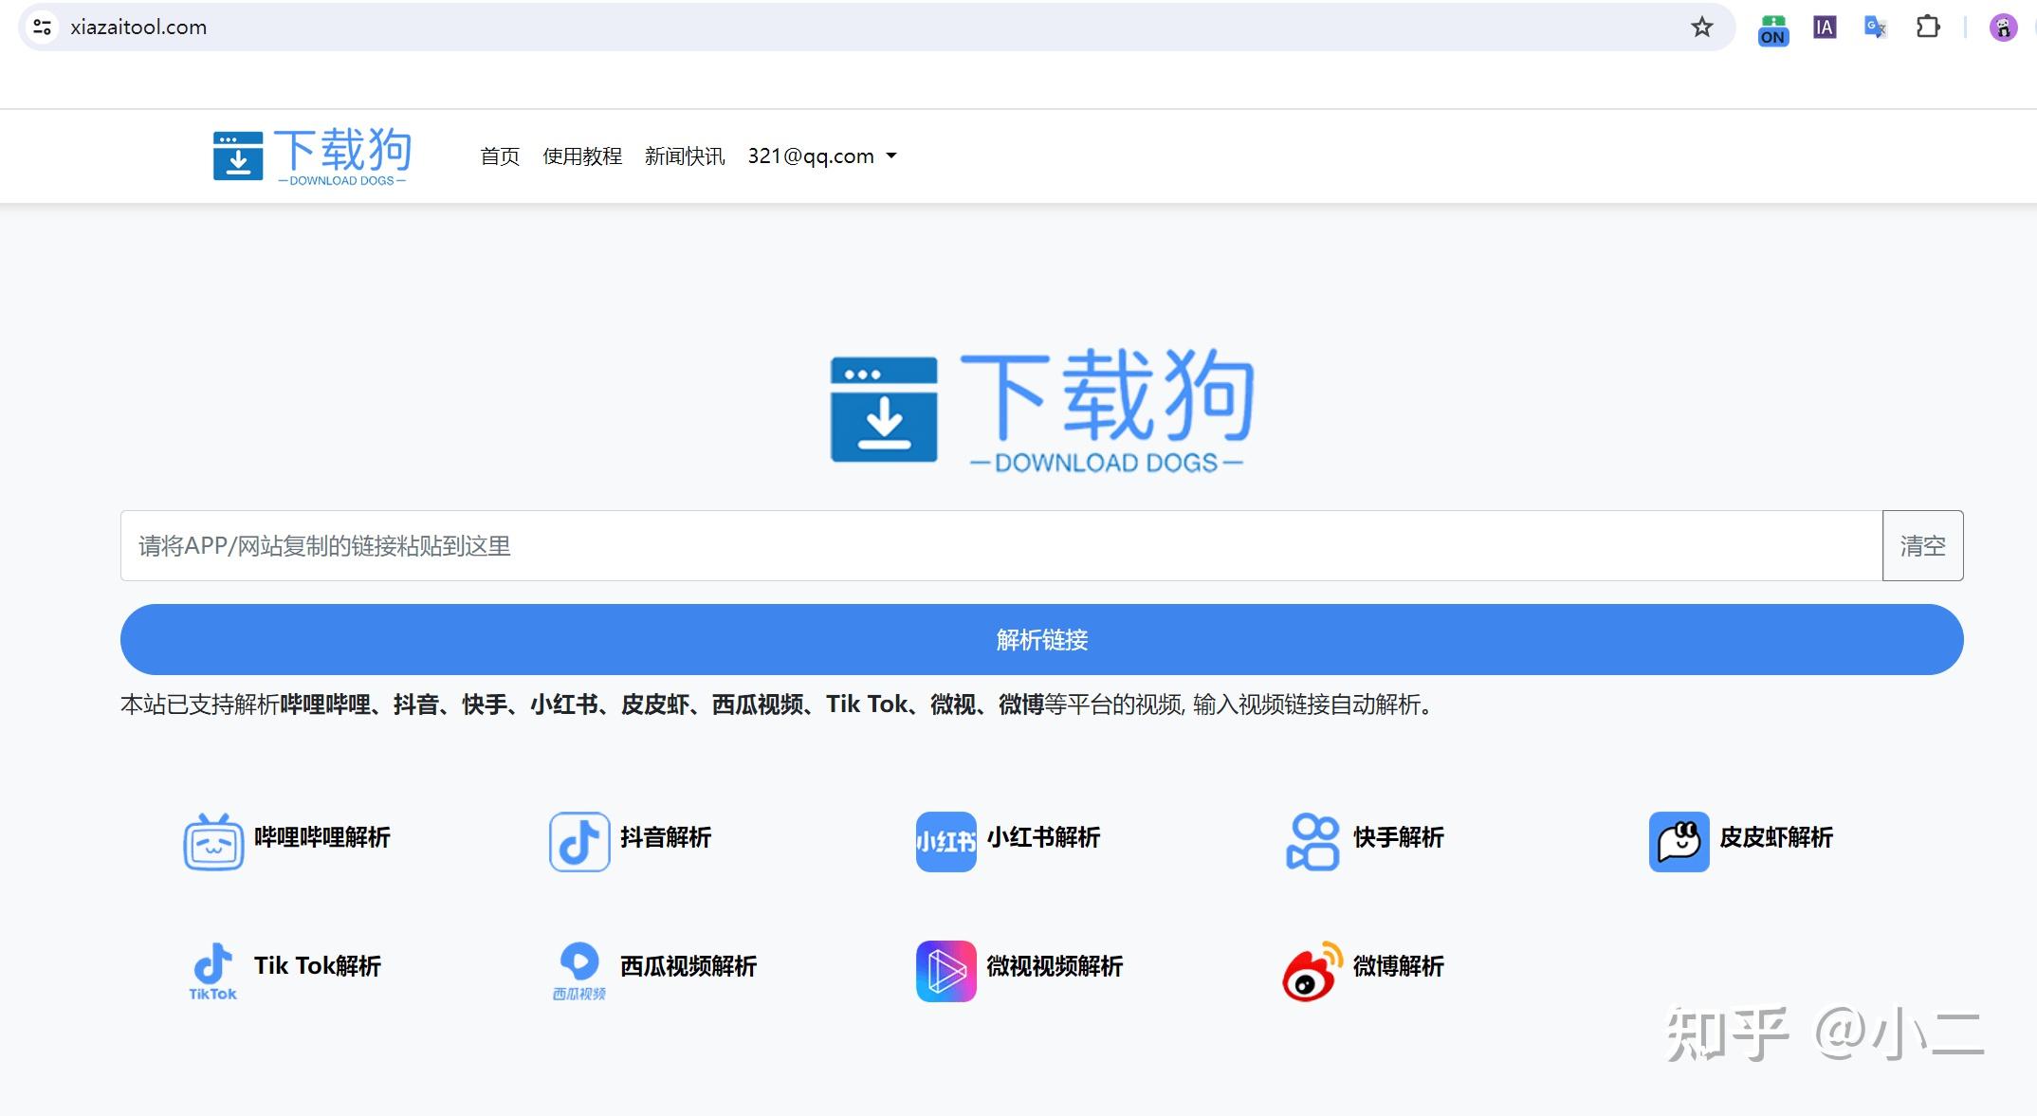
Task: Open the browser profile avatar
Action: click(x=2003, y=28)
